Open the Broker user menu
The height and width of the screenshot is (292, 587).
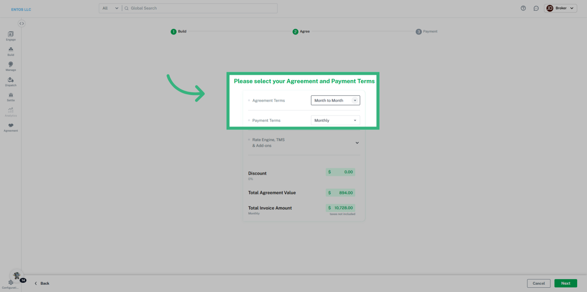[x=560, y=8]
